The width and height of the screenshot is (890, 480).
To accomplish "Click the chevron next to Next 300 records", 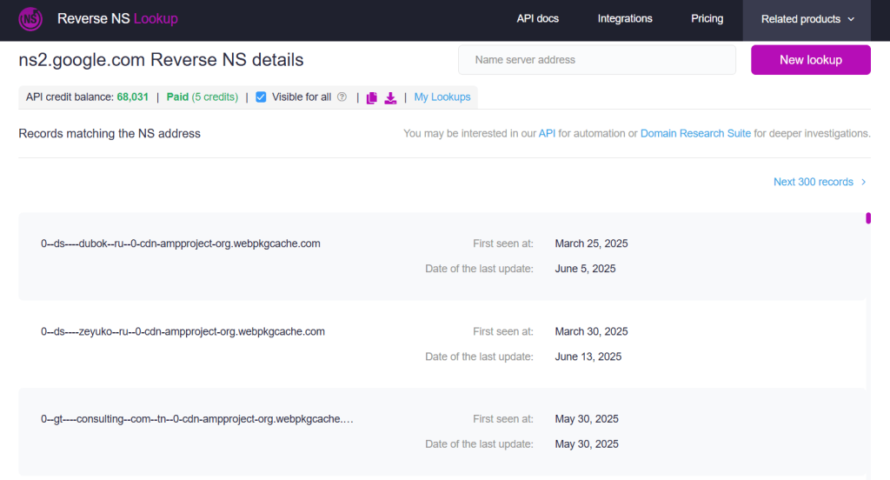I will point(863,182).
